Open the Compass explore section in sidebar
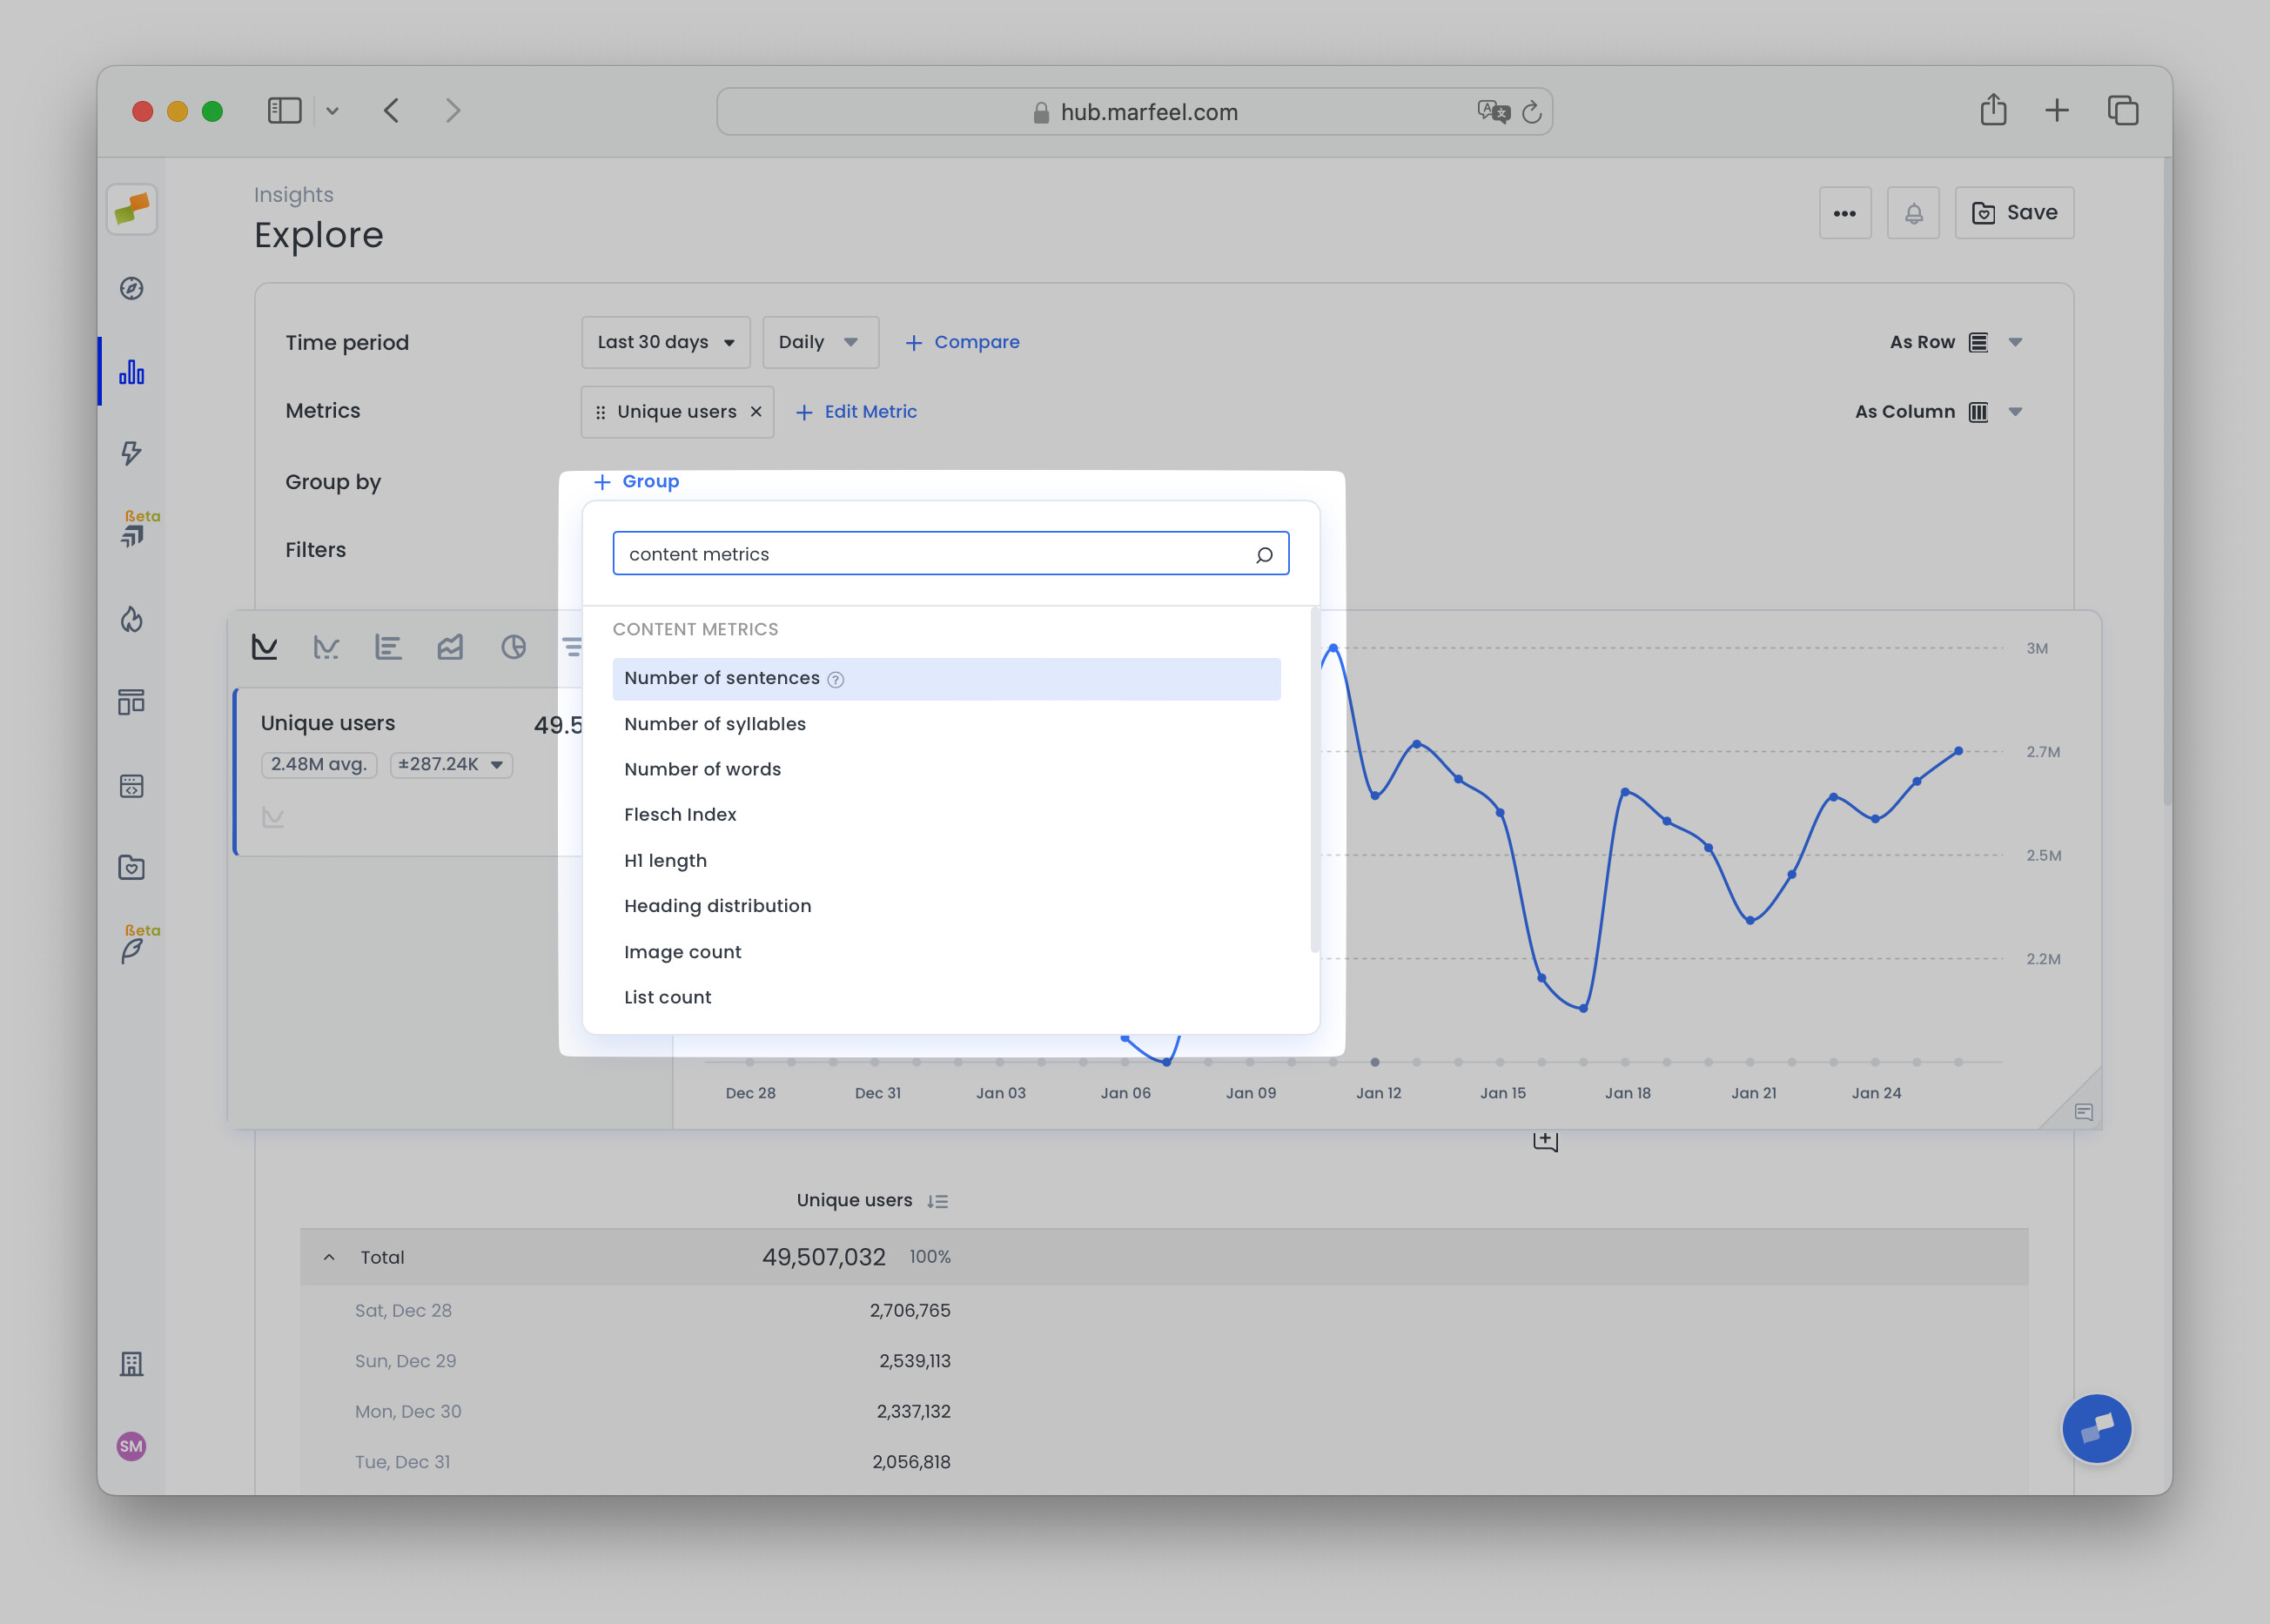This screenshot has width=2270, height=1624. [131, 288]
